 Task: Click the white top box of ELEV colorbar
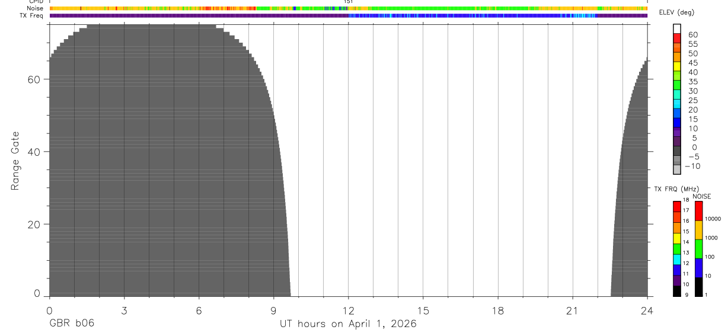tap(677, 28)
